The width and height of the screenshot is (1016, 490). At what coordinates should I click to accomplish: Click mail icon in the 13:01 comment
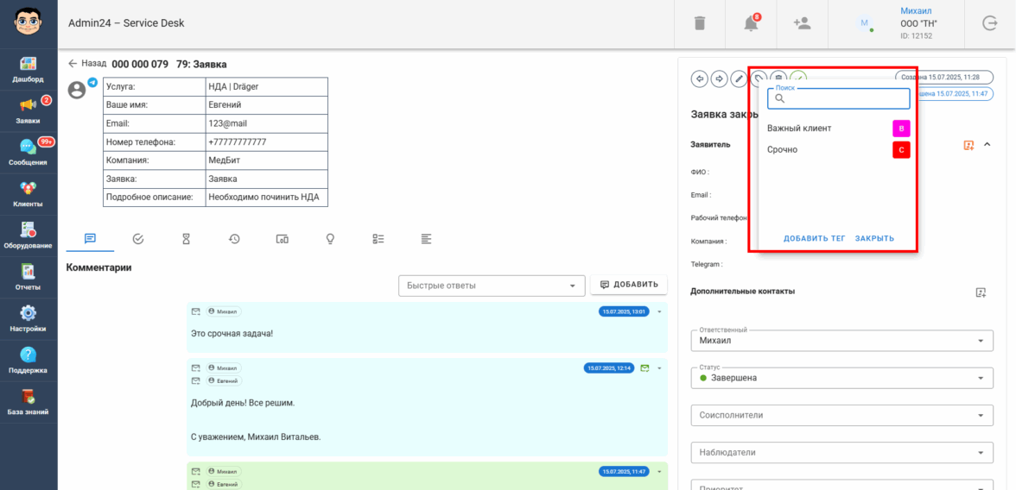(x=195, y=311)
